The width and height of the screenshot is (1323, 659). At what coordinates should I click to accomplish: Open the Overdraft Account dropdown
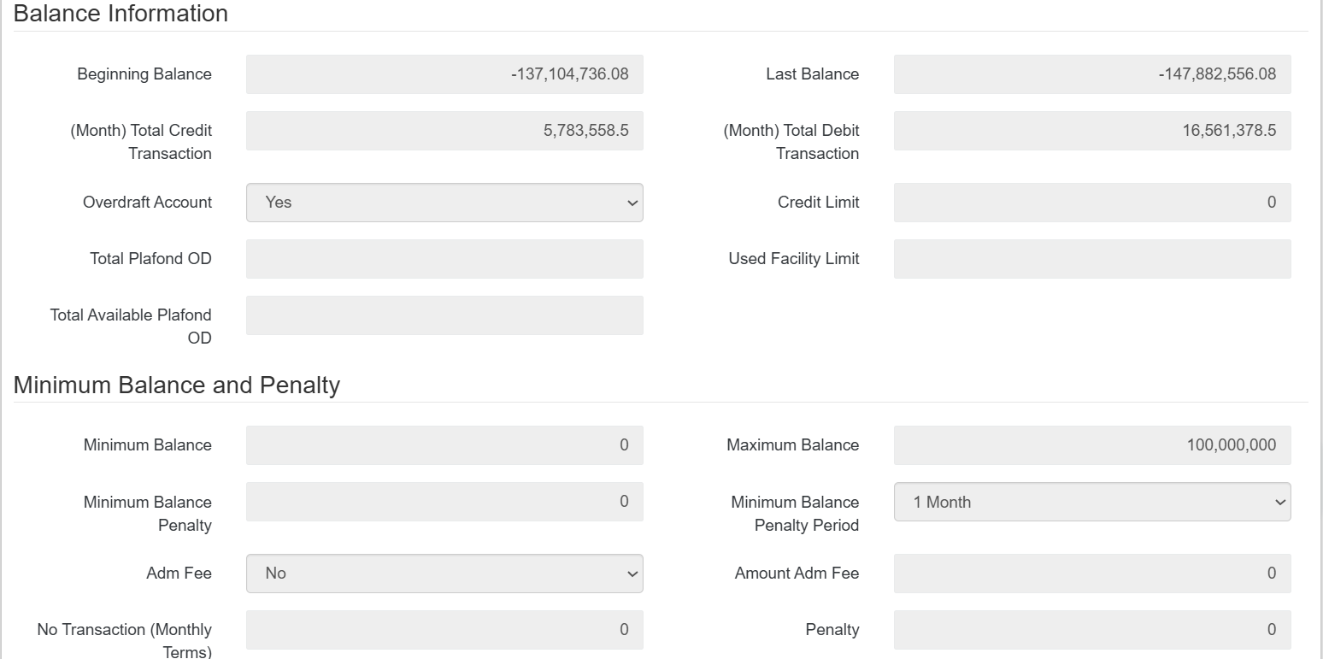[444, 203]
